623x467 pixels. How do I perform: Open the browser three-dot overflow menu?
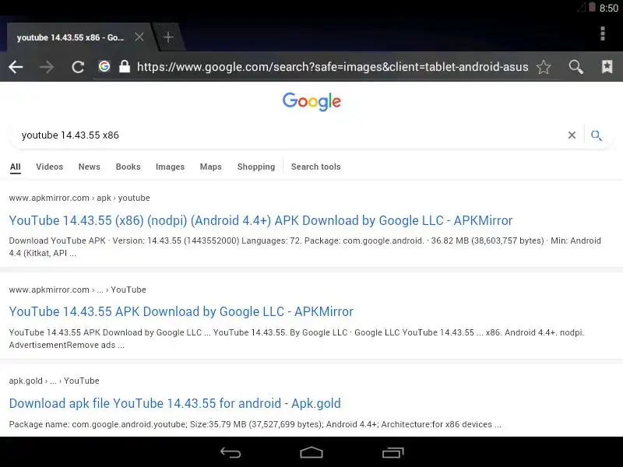pyautogui.click(x=603, y=33)
